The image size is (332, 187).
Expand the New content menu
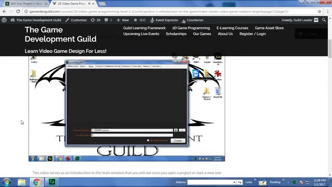coord(122,20)
